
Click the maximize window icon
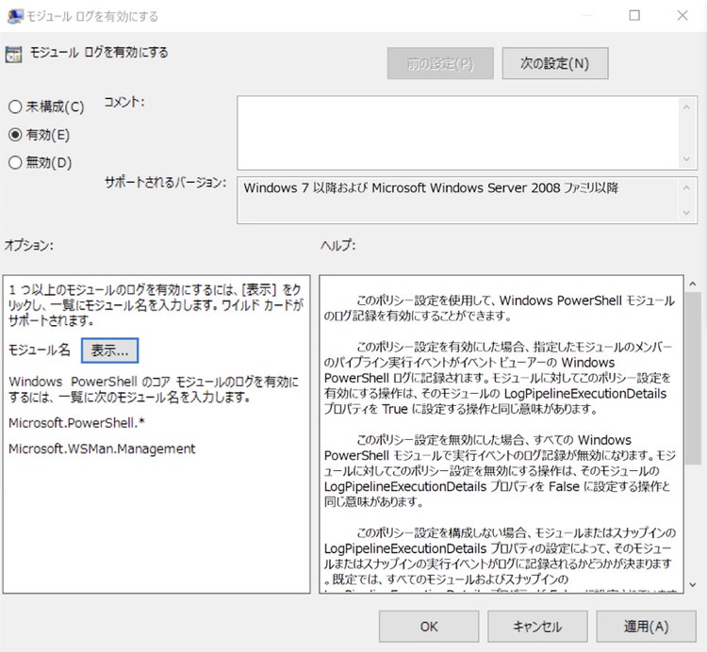634,15
